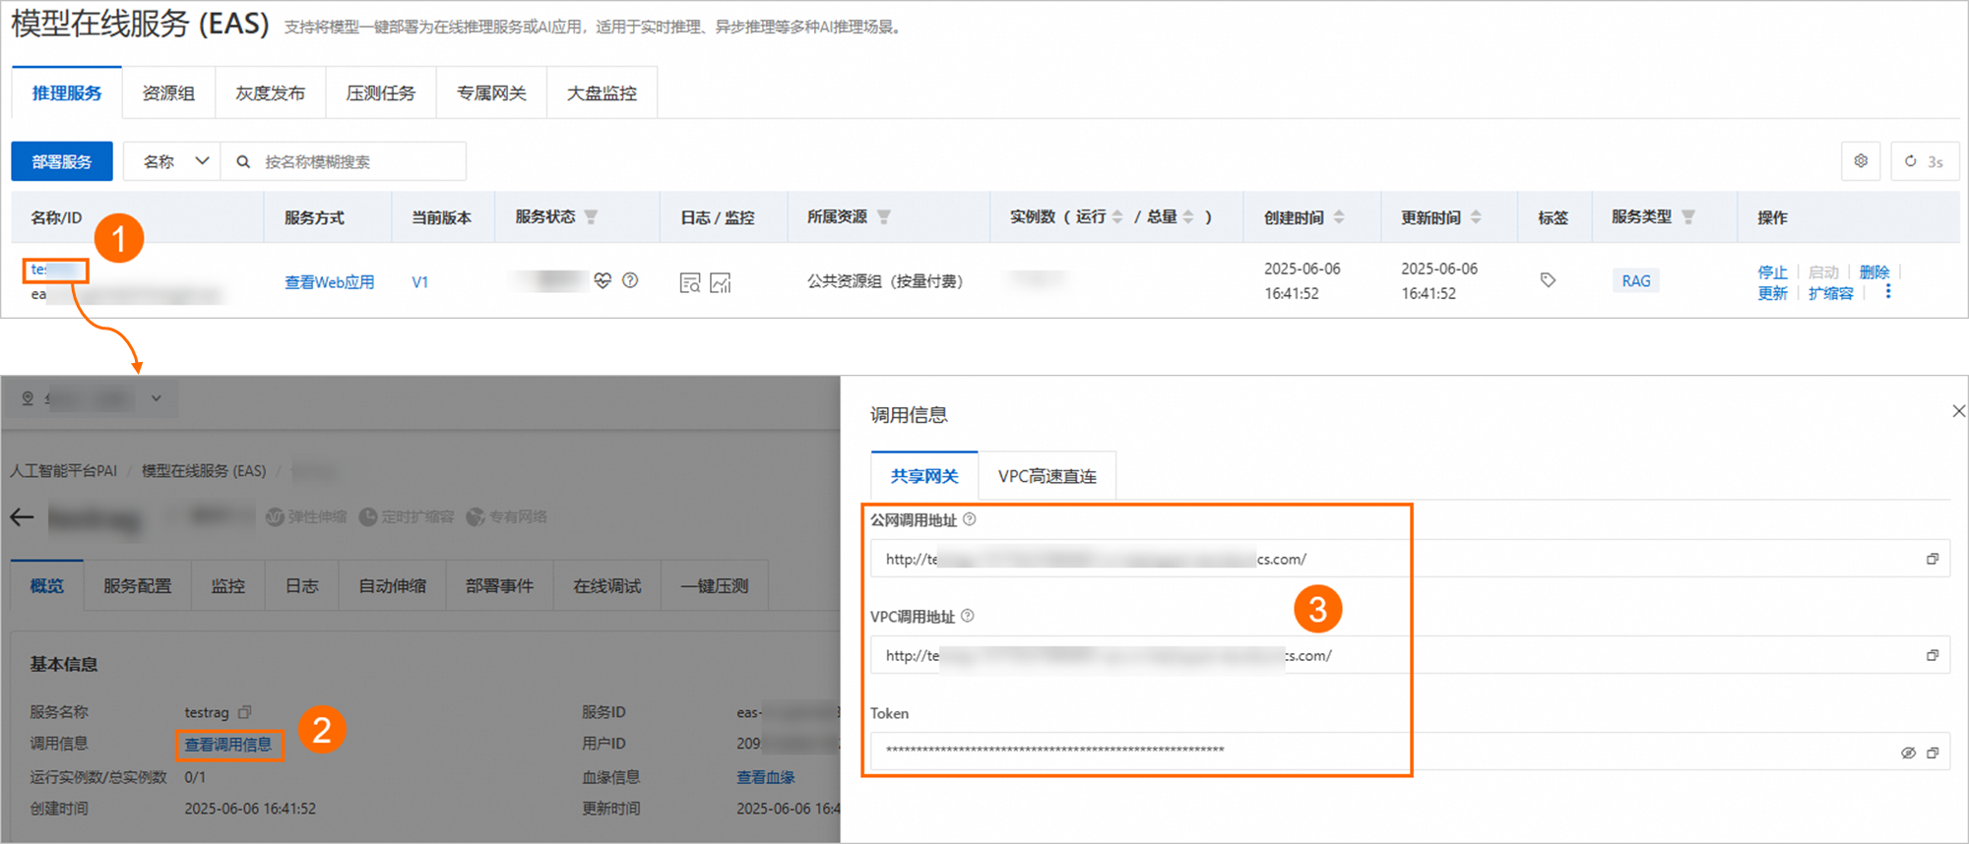Open table settings gear icon

click(x=1861, y=161)
